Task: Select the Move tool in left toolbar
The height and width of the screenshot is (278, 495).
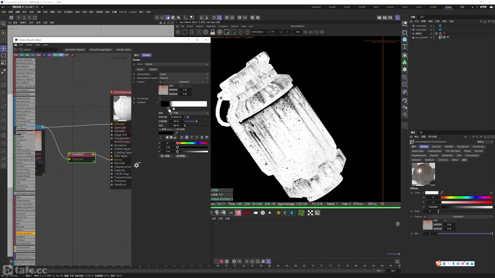Action: pos(4,48)
